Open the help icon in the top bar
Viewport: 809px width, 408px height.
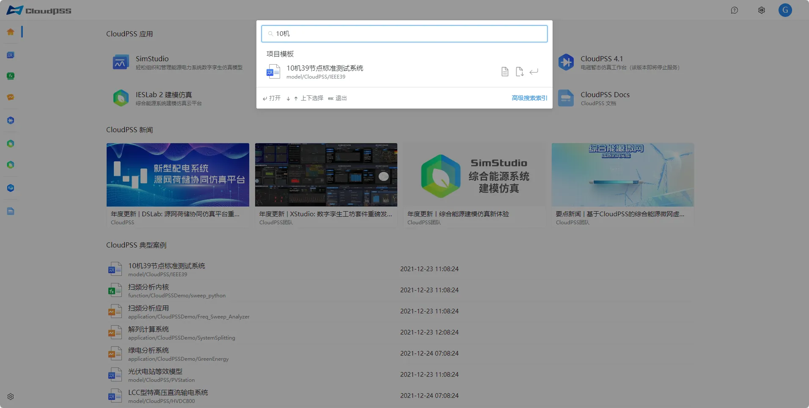[735, 10]
